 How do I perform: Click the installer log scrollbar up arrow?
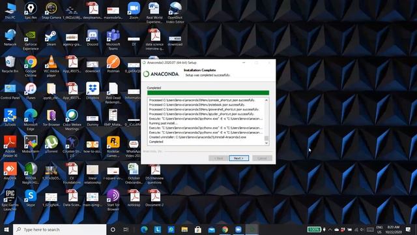266,100
